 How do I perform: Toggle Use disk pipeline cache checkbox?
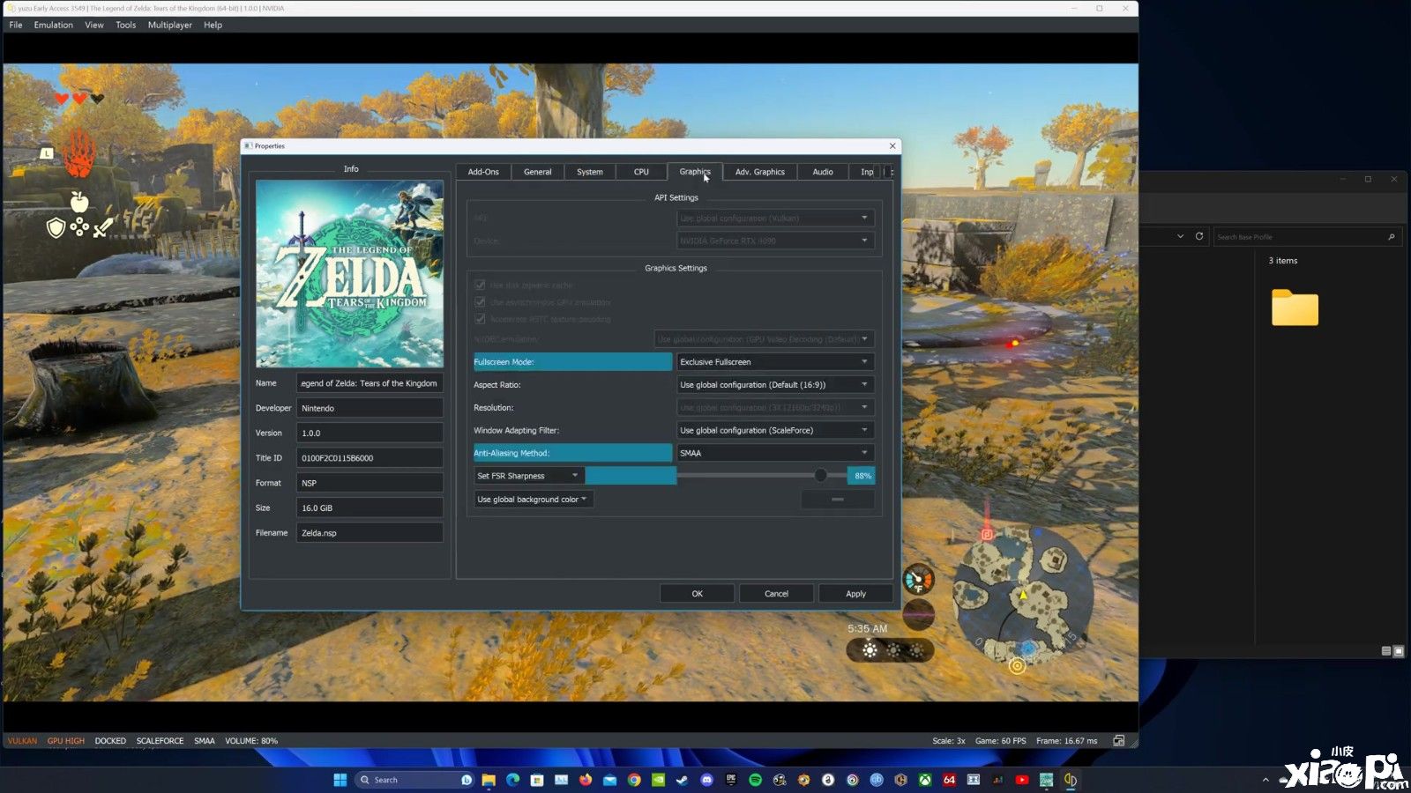pos(480,285)
